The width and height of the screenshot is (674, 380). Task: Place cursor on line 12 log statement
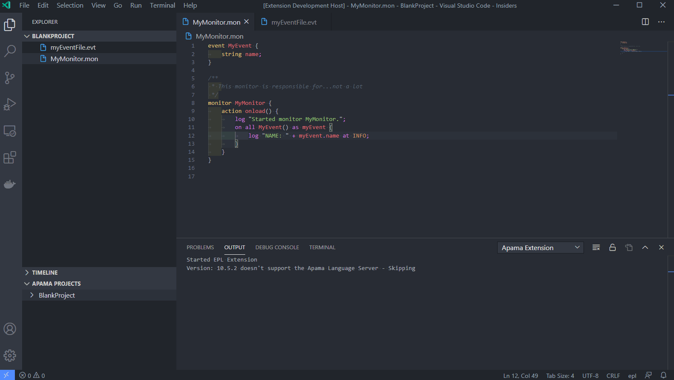pyautogui.click(x=309, y=135)
